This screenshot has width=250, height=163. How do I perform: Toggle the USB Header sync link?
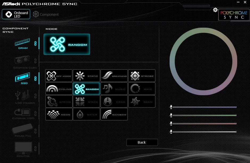pos(35,96)
